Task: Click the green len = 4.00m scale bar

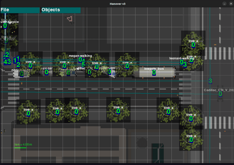Action: pos(20,147)
